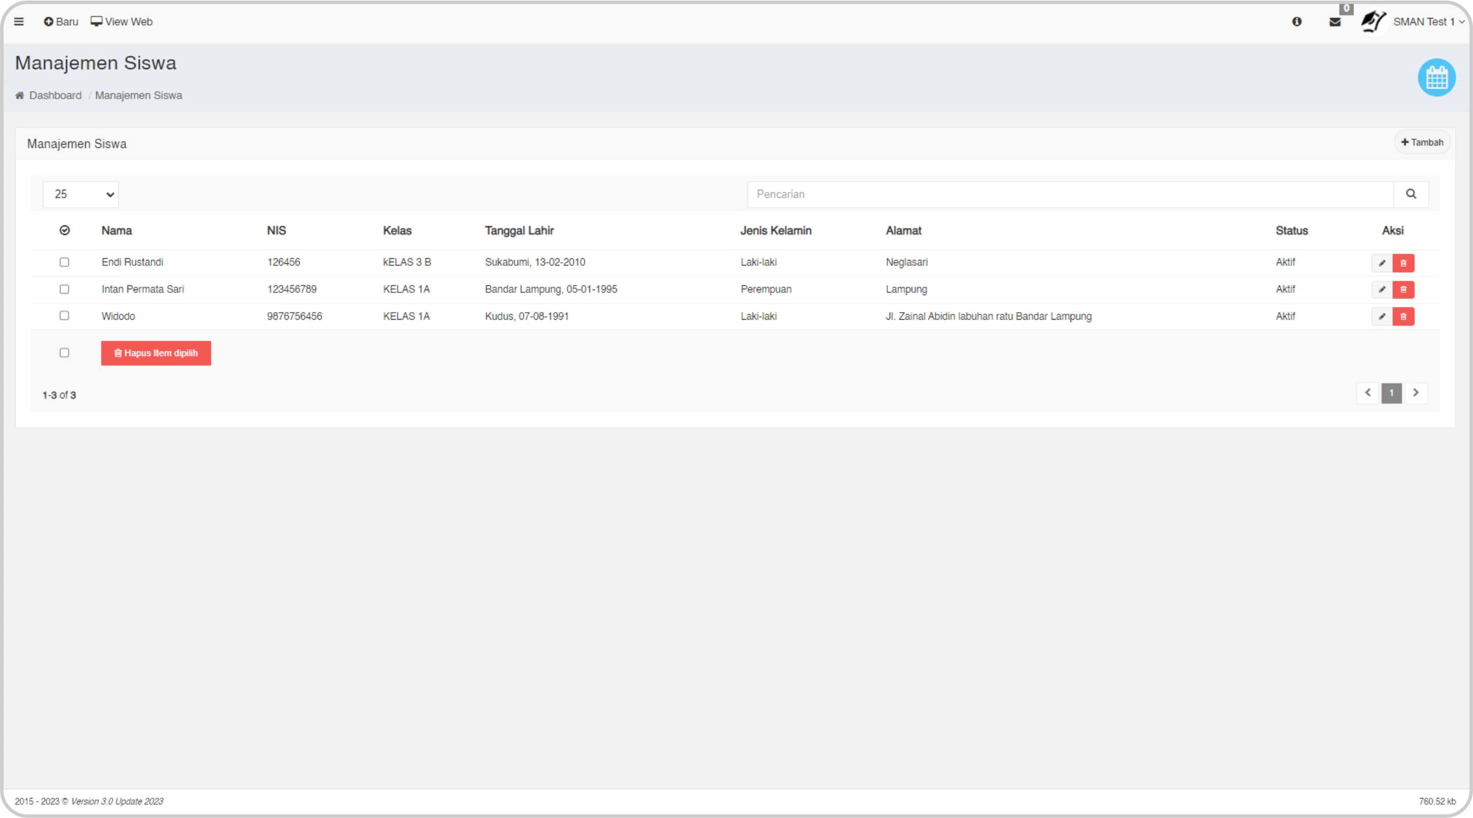Toggle the checkbox beside Hapus Item dipilih
The height and width of the screenshot is (818, 1473).
(x=64, y=353)
